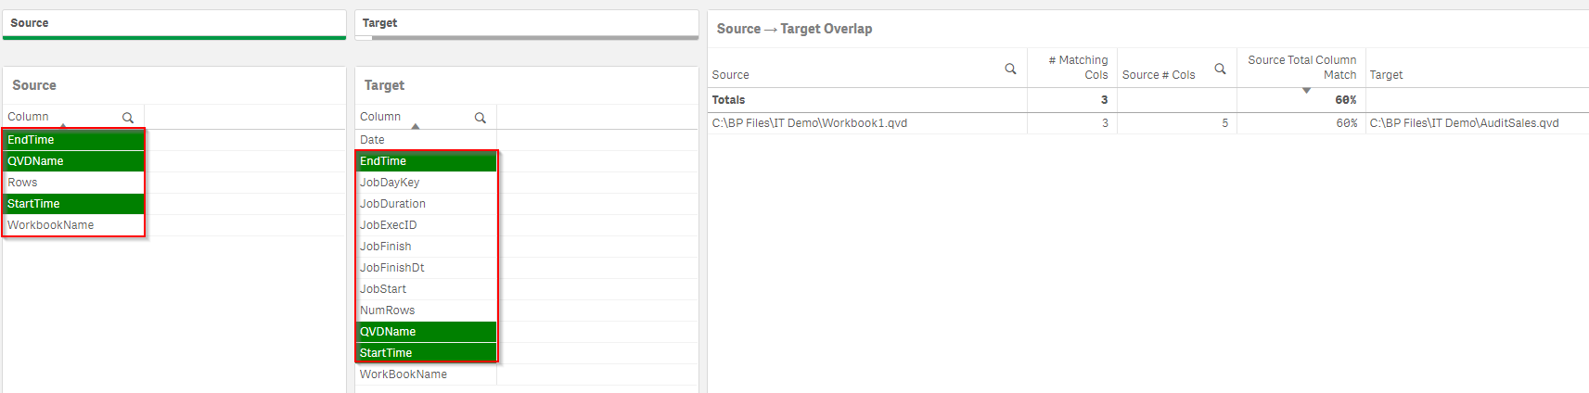Select Rows in the Source list
This screenshot has height=393, width=1589.
click(x=74, y=183)
